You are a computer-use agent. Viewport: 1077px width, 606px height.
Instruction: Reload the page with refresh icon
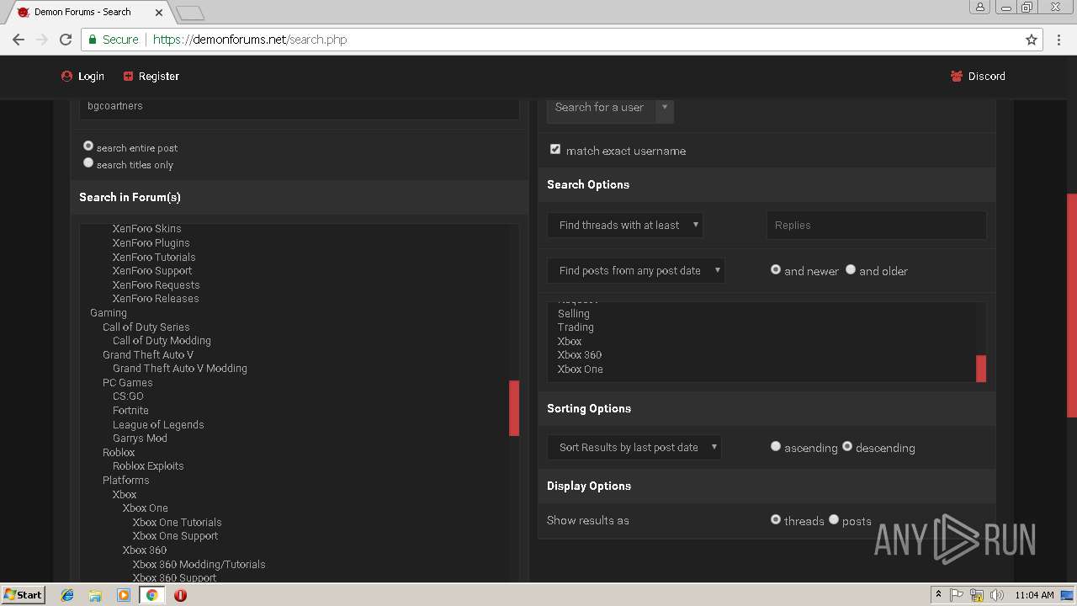pos(66,40)
